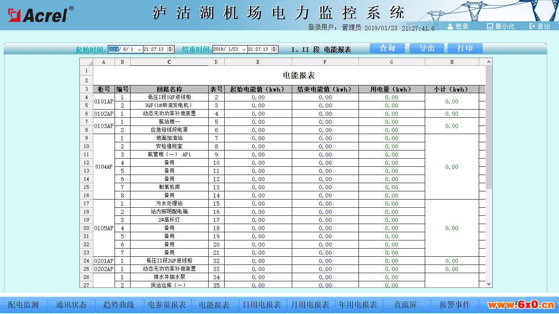Image resolution: width=559 pixels, height=314 pixels.
Task: Click the cell 3QF(1#柴油发电机)
Action: point(169,105)
